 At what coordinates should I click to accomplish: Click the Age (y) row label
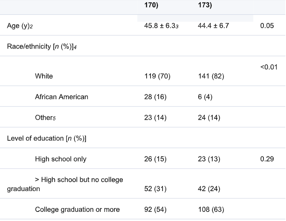click(16, 26)
